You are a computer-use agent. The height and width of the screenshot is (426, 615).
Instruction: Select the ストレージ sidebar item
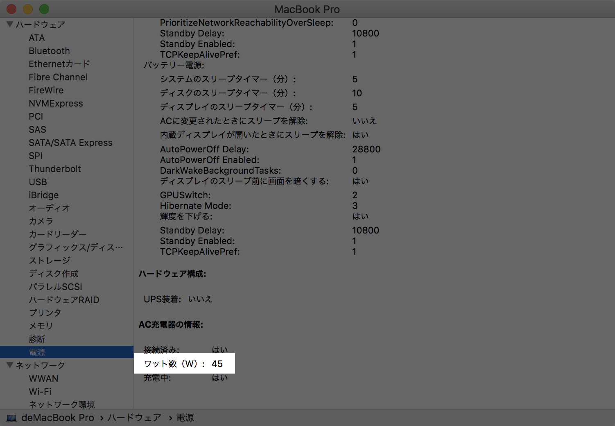pos(50,261)
